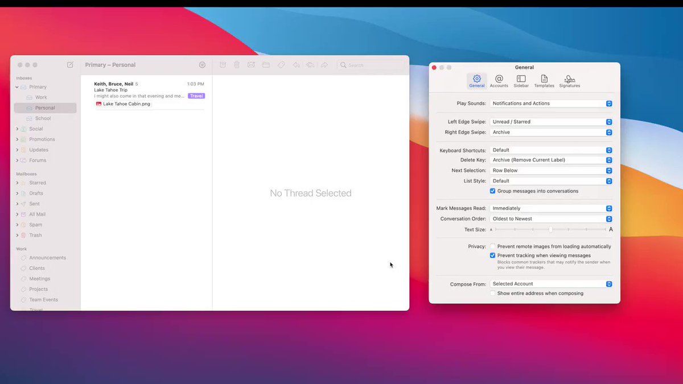Screen dimensions: 683x384
Task: Click inside the Search field
Action: (371, 65)
